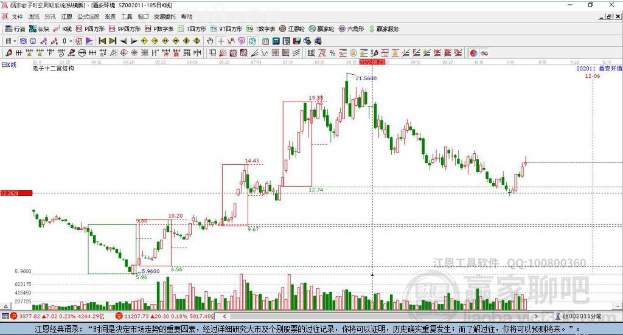Screen dimensions: 623x335
Task: Click the 日K线 period label
Action: (x=9, y=64)
